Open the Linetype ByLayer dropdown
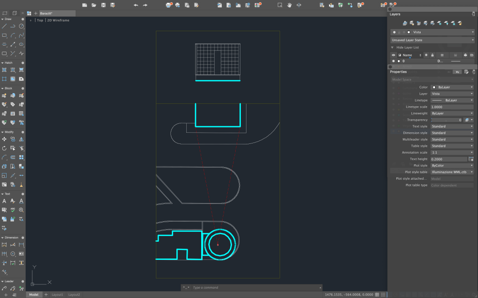Image resolution: width=478 pixels, height=298 pixels. point(452,101)
